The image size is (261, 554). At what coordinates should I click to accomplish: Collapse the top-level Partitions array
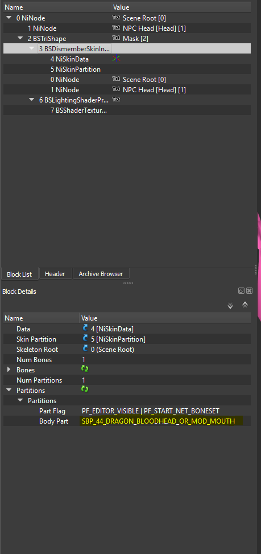pyautogui.click(x=9, y=391)
